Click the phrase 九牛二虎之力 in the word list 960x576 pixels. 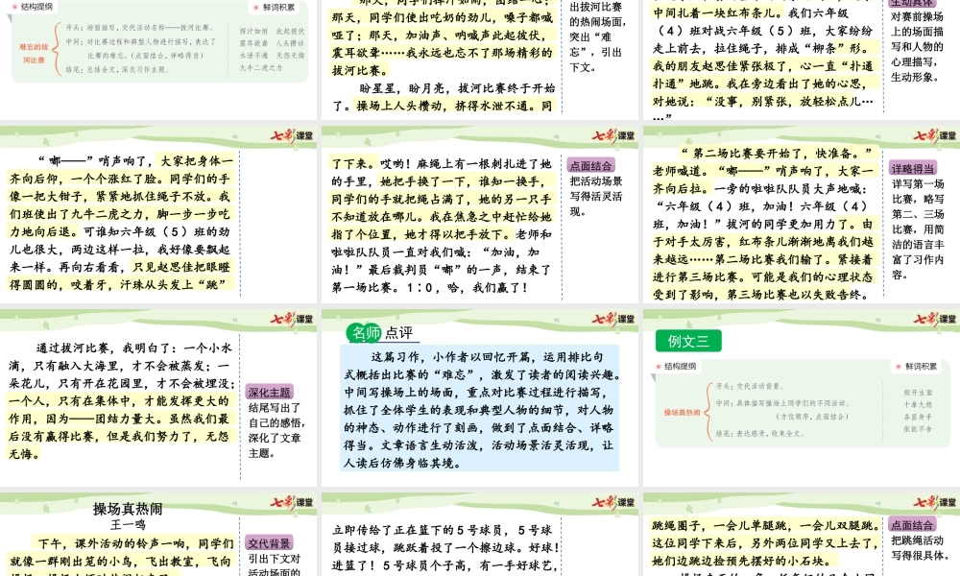[x=261, y=67]
